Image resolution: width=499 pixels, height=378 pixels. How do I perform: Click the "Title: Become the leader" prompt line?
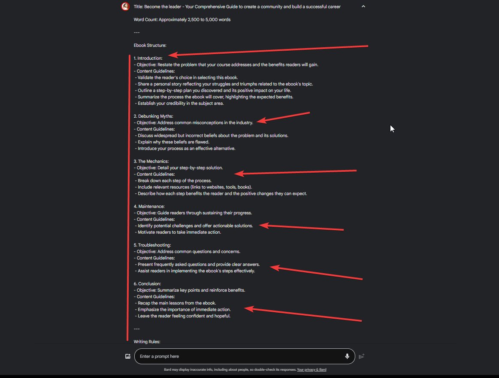click(237, 7)
